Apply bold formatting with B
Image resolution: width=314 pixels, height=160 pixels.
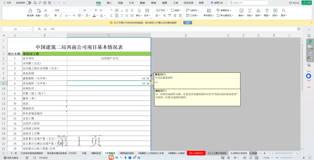(x=56, y=15)
